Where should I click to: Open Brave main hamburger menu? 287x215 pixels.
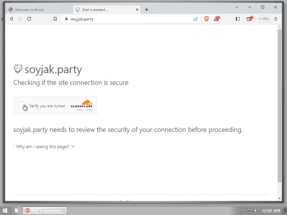276,19
